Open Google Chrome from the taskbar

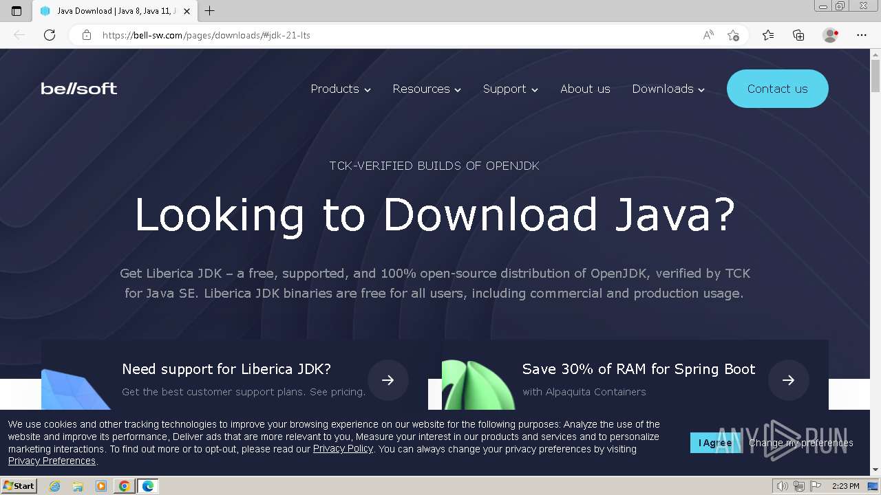click(125, 486)
